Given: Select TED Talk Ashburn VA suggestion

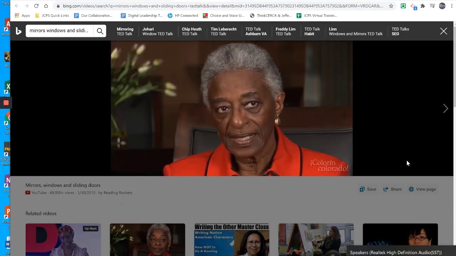Looking at the screenshot, I should click(x=256, y=31).
